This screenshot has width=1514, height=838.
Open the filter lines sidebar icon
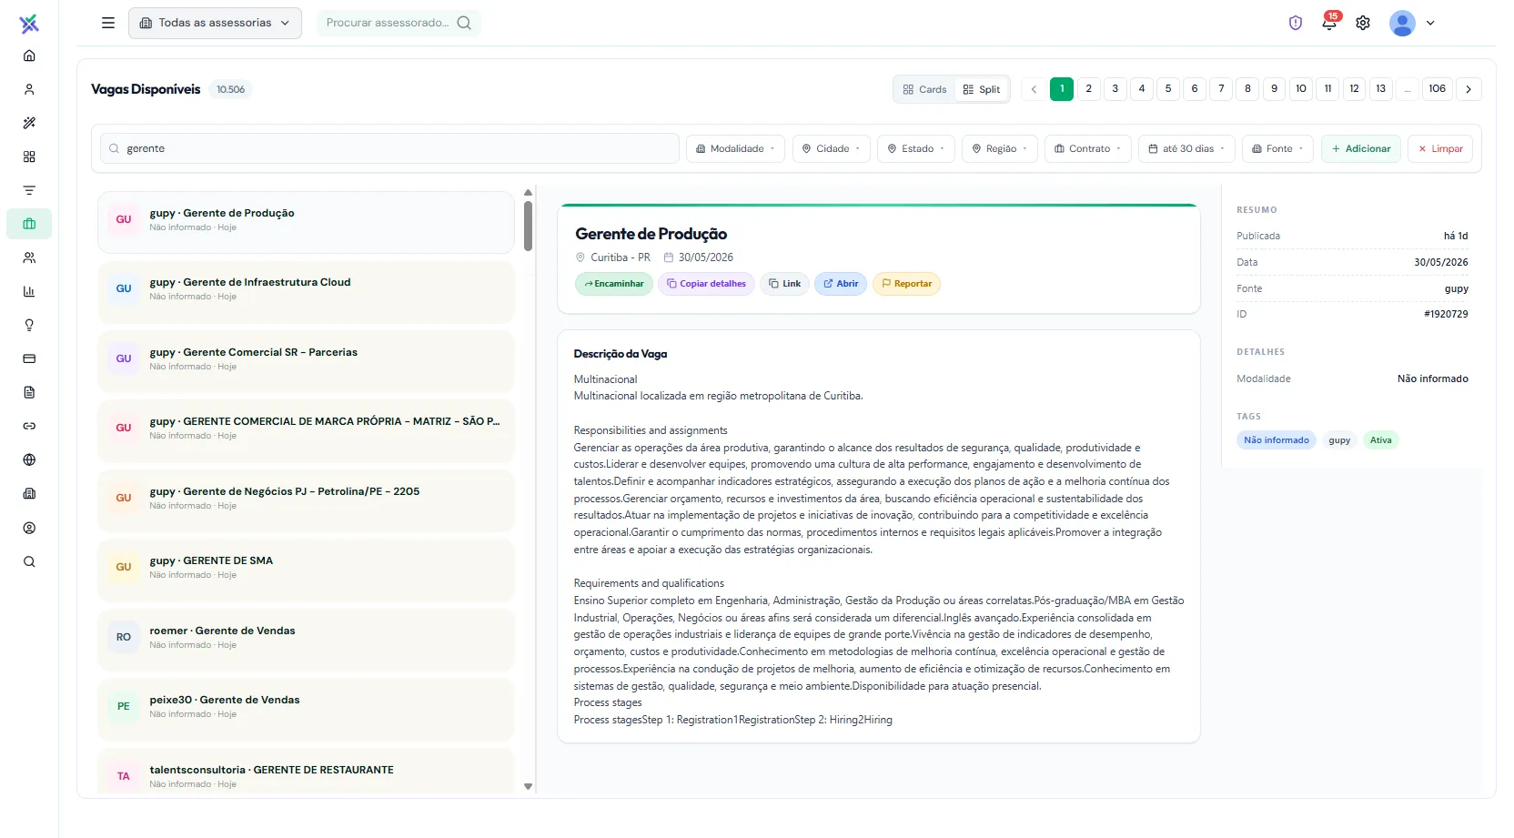29,190
